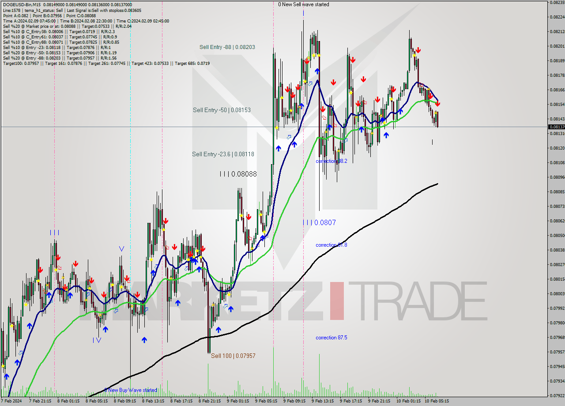Image resolution: width=565 pixels, height=406 pixels.
Task: Click the '8 Feb 13:15' time axis label
Action: click(x=153, y=401)
